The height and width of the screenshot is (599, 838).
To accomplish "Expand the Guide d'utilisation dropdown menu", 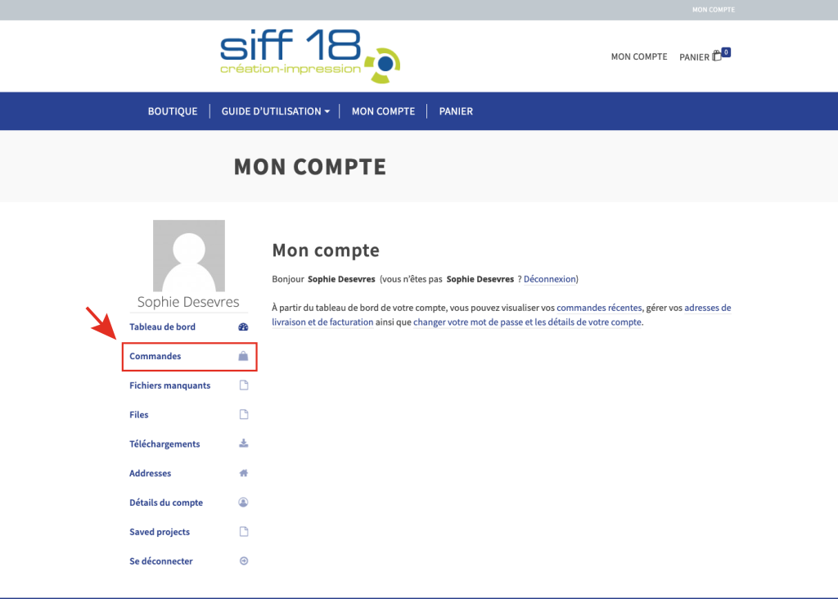I will (x=275, y=111).
